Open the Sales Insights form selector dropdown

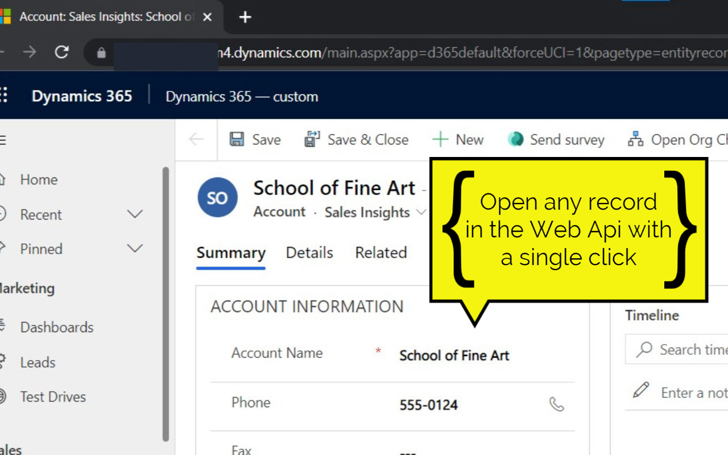click(x=421, y=212)
